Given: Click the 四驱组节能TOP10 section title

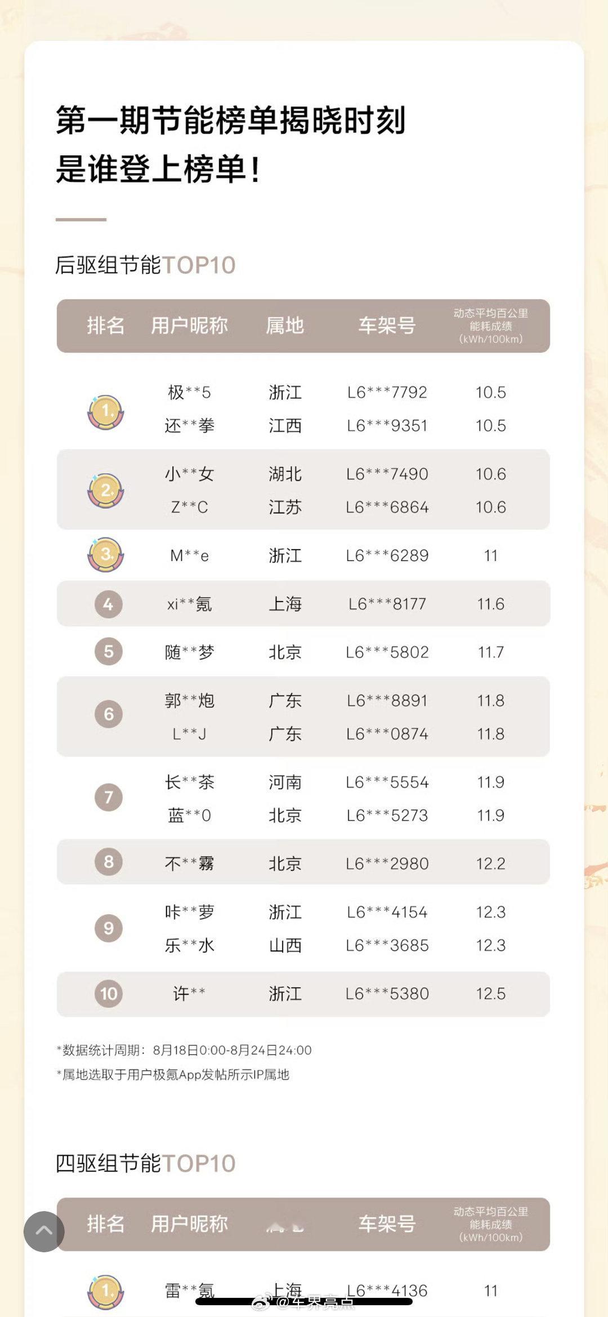Looking at the screenshot, I should click(145, 1163).
